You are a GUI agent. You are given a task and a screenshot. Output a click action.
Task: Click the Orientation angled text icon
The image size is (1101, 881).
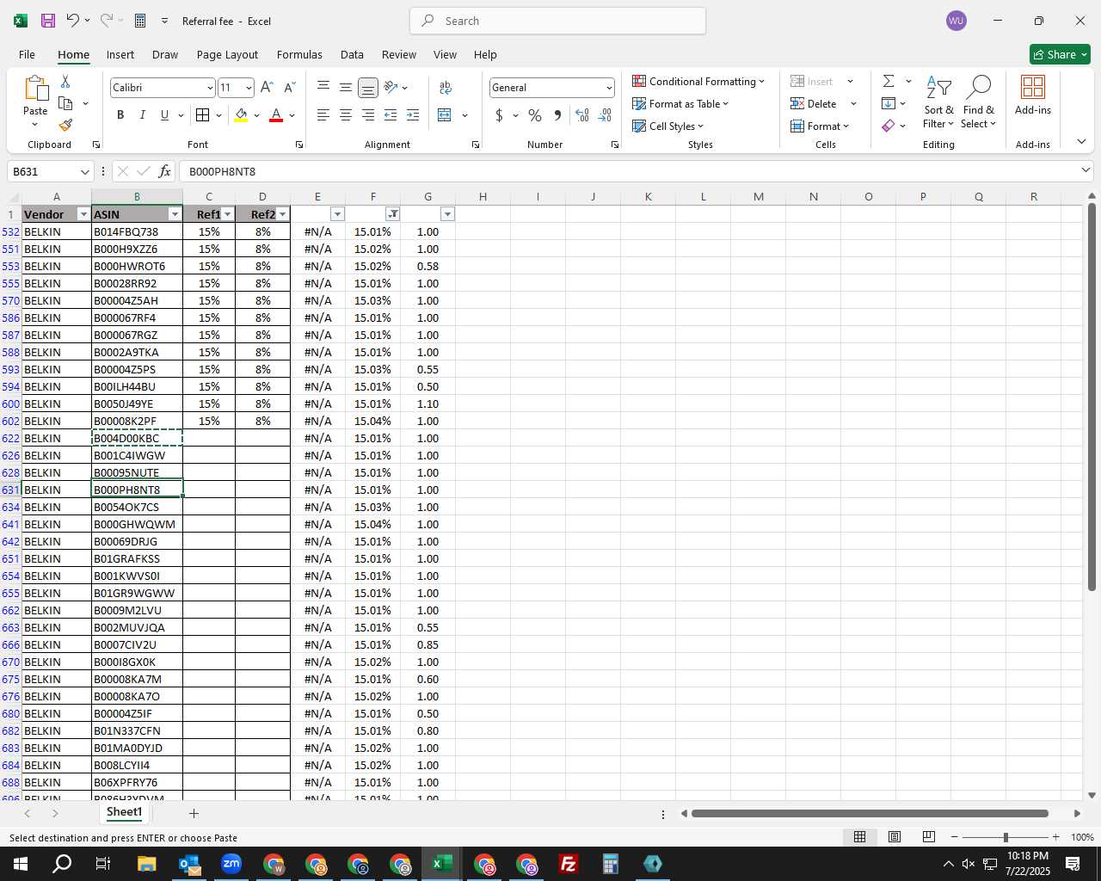point(391,88)
